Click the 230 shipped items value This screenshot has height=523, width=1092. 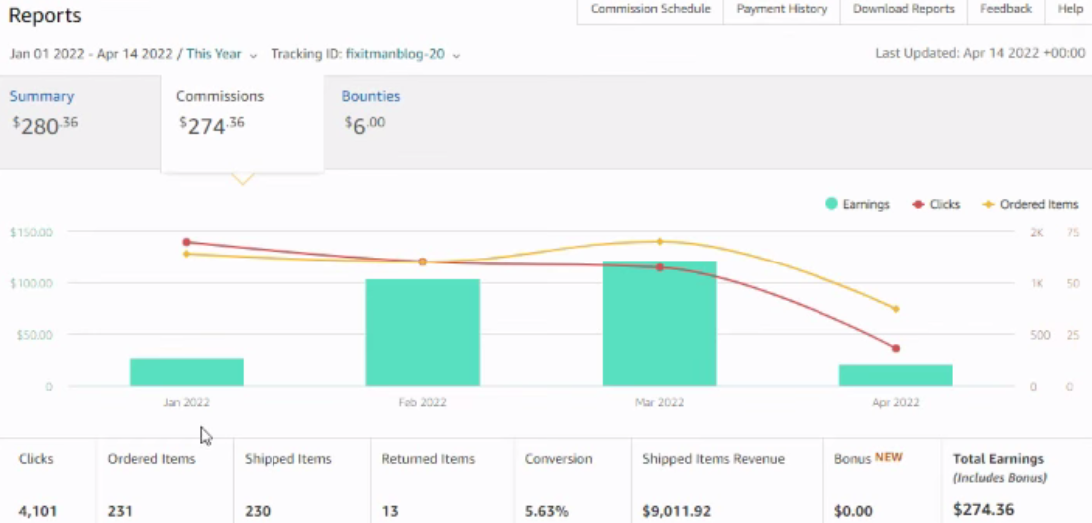[x=257, y=510]
